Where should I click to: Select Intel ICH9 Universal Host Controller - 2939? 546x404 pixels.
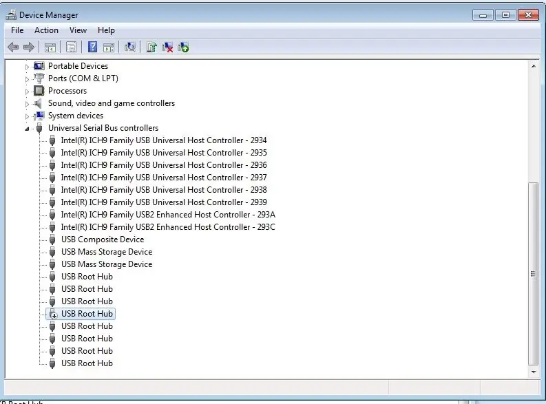coord(164,202)
